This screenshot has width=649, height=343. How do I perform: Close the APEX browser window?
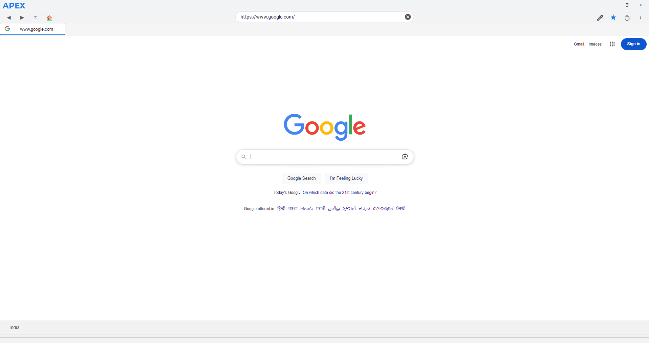click(641, 5)
